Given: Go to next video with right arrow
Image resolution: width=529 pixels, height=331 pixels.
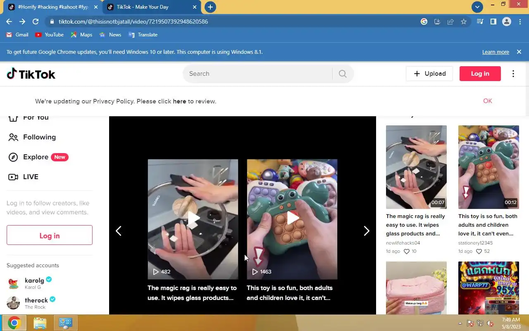Looking at the screenshot, I should (366, 231).
